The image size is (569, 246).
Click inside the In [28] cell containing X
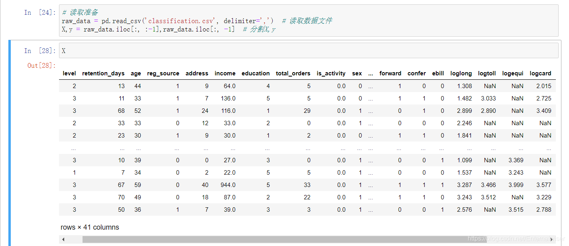309,50
